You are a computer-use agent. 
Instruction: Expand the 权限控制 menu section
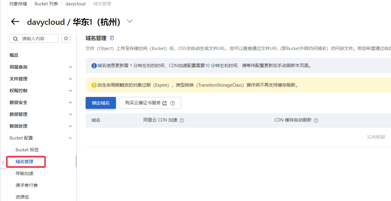click(71, 91)
